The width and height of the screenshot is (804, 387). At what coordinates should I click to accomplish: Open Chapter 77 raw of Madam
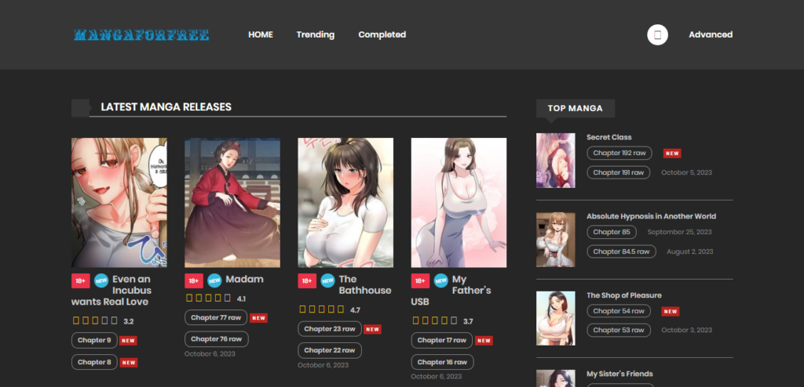[216, 318]
